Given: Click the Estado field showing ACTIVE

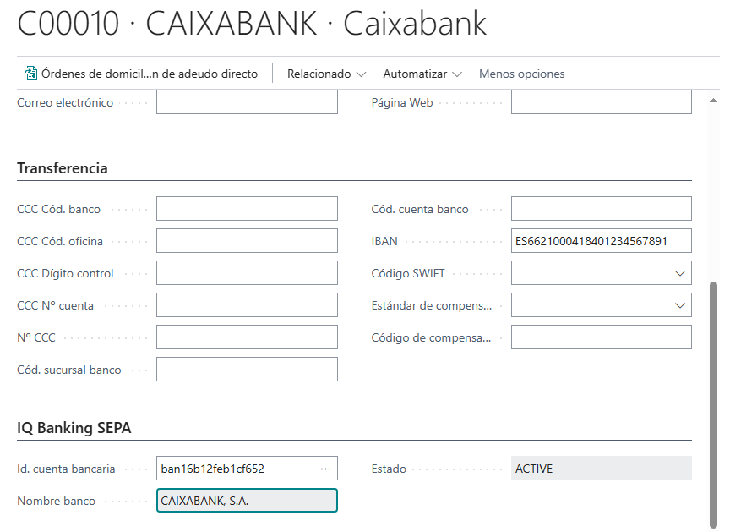Looking at the screenshot, I should tap(601, 468).
